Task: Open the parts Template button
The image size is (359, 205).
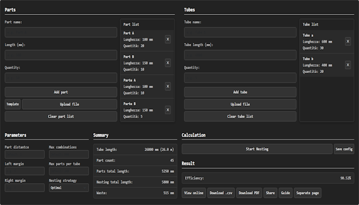Action: (13, 104)
